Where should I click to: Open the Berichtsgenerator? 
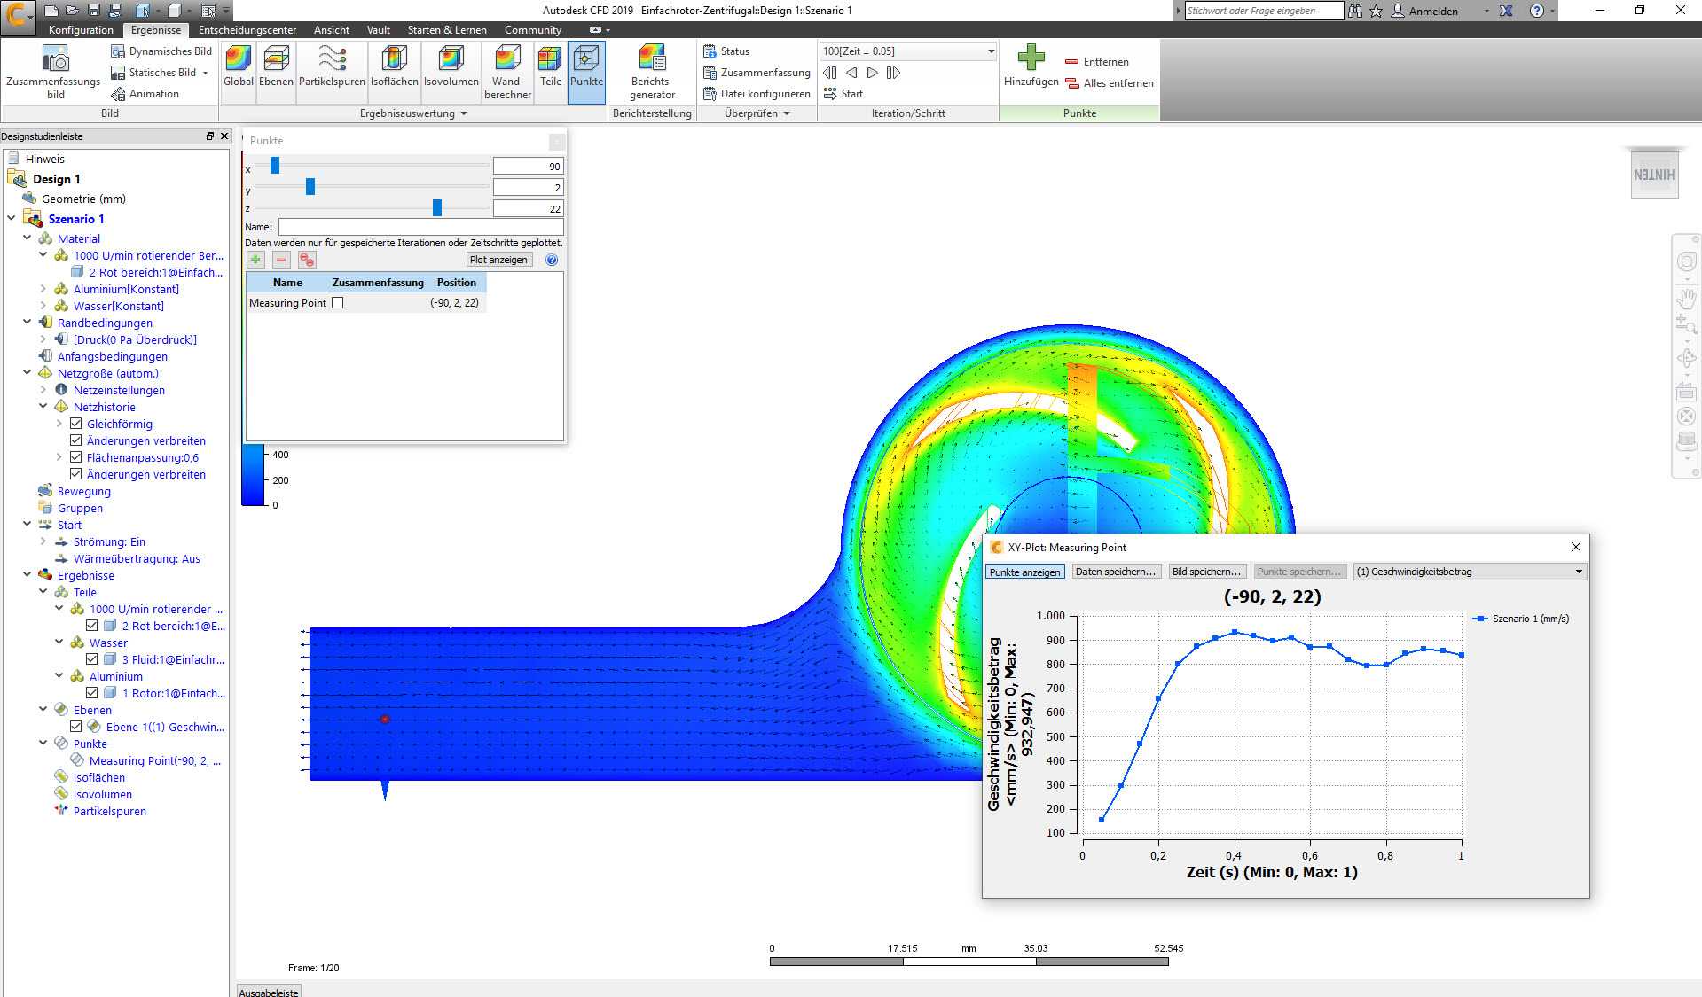[x=652, y=71]
